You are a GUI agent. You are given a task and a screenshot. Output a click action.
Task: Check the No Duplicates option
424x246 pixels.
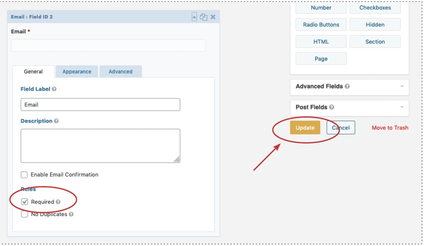24,214
